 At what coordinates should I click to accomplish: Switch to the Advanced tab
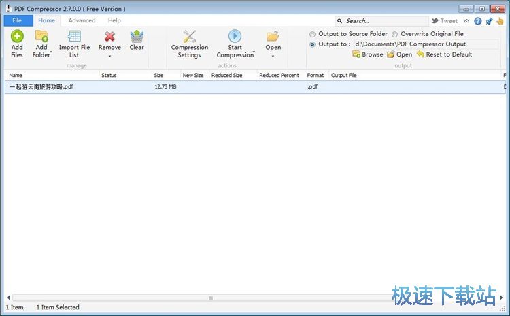click(82, 20)
